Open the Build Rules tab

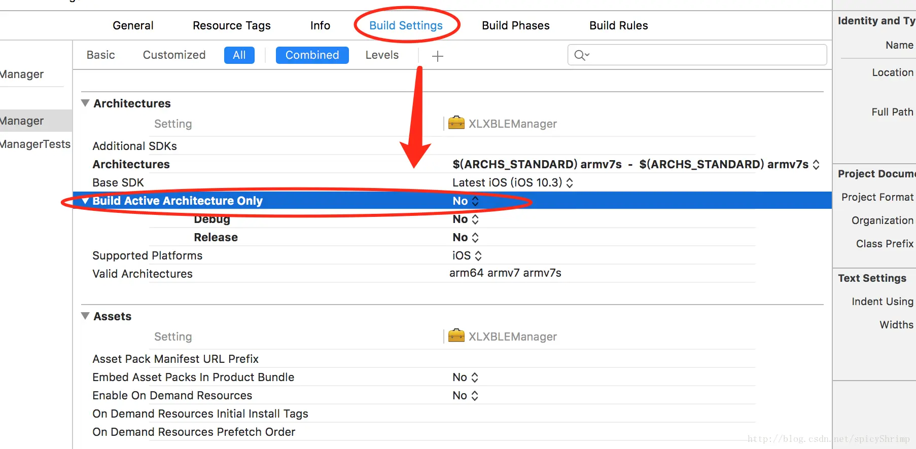(619, 25)
